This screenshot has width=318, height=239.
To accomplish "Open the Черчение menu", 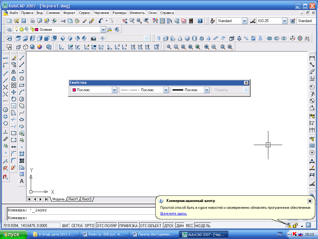I will coord(102,13).
